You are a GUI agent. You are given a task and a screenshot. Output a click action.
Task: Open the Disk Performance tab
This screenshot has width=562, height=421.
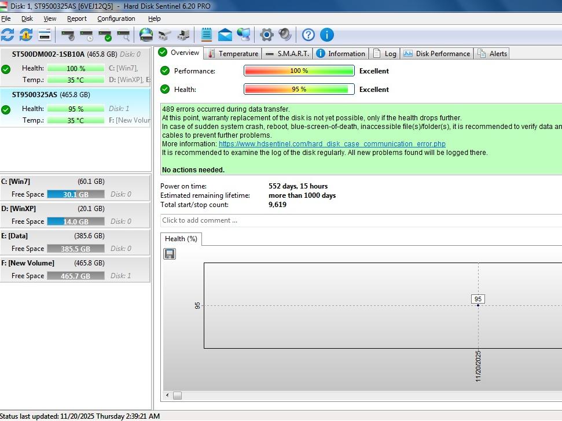pos(437,54)
